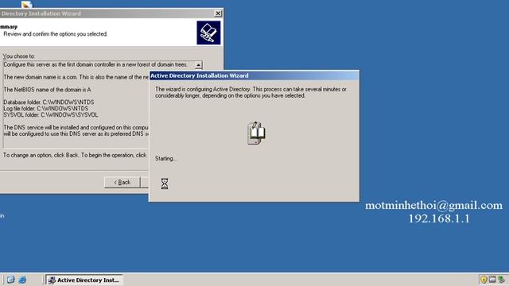Click the Back button in Summary wizard
The width and height of the screenshot is (509, 286).
[122, 182]
